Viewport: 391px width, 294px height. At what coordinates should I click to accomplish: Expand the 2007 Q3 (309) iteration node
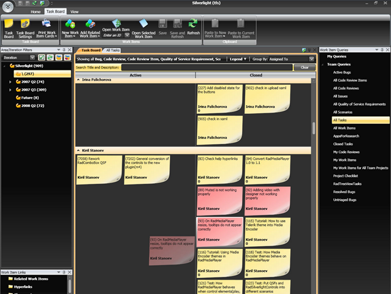coord(10,89)
